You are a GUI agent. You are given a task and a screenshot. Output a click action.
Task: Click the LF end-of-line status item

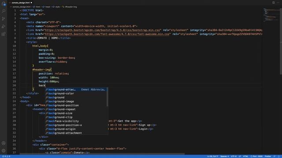tap(240, 156)
